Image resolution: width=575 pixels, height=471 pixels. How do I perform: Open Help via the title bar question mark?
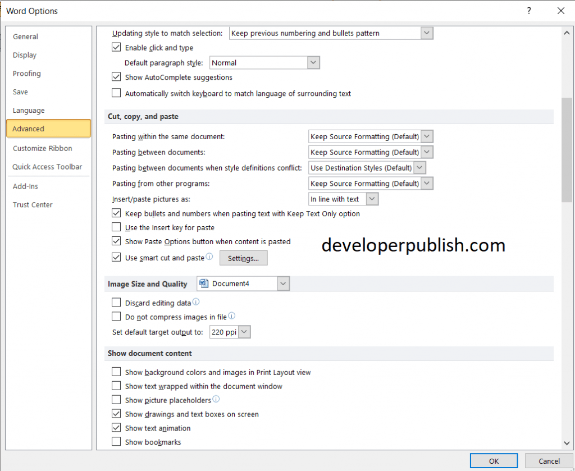(x=528, y=11)
